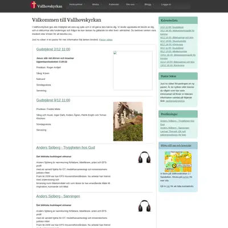Image resolution: width=228 pixels, height=228 pixels.
Task: Open sidebar link Anders Sjöberg - Tryggheten hos Gud
Action: 177,123
